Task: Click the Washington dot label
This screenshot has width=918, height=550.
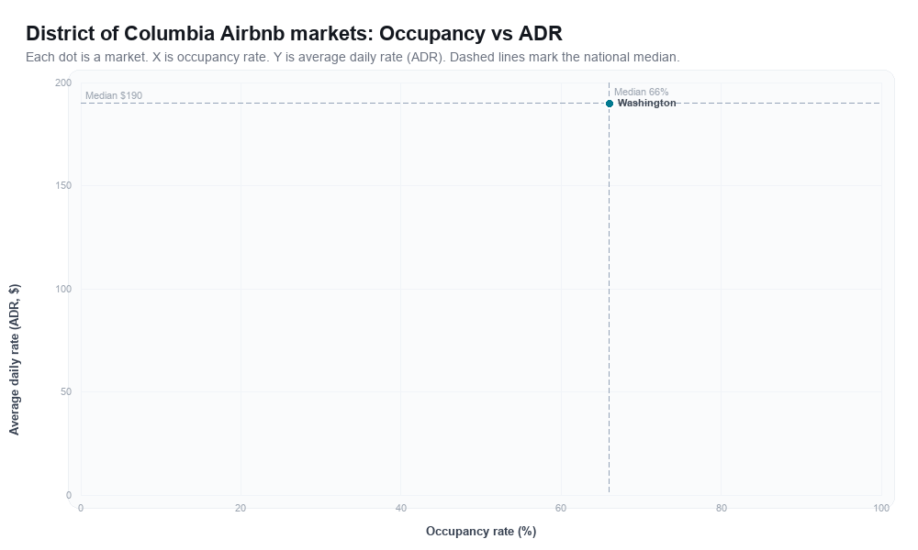Action: (x=646, y=103)
